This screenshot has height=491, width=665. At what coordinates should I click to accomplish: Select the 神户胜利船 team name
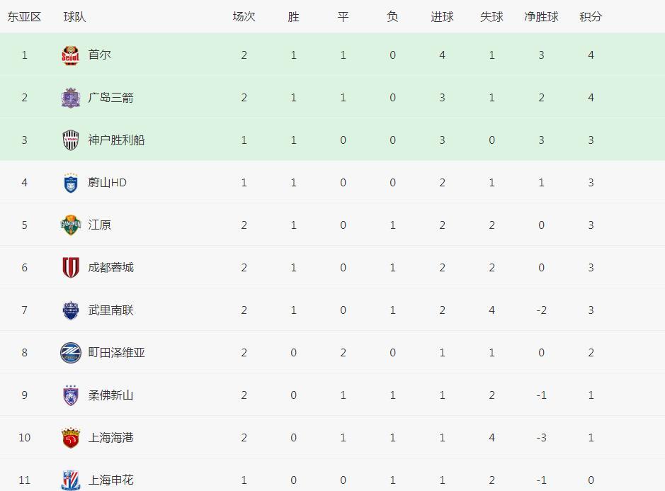click(117, 140)
